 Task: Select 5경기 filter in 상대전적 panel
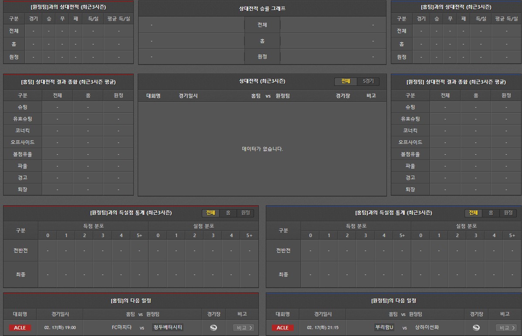click(368, 81)
